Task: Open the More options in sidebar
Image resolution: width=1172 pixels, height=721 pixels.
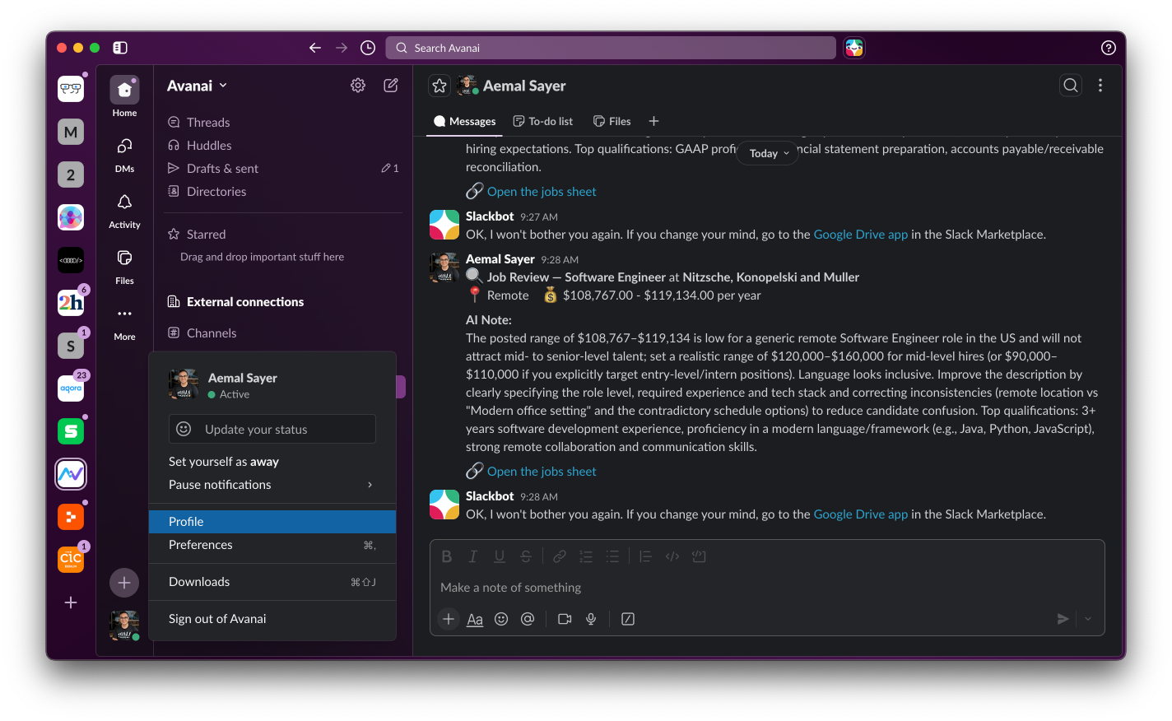Action: coord(124,322)
